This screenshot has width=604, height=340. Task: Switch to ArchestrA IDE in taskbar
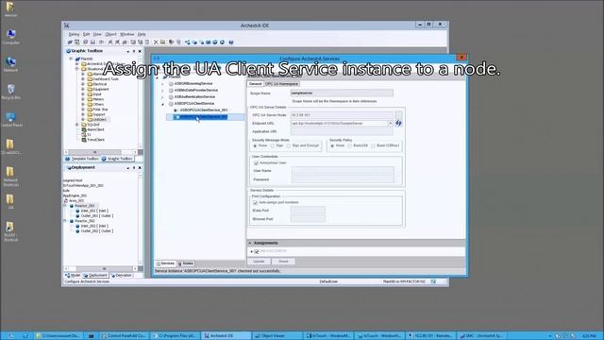click(x=226, y=336)
